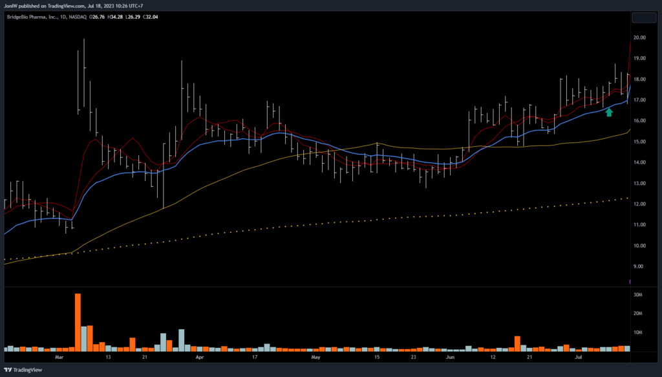Viewport: 662px width, 377px height.
Task: Click the green up-arrow marker on the chart
Action: (x=608, y=113)
